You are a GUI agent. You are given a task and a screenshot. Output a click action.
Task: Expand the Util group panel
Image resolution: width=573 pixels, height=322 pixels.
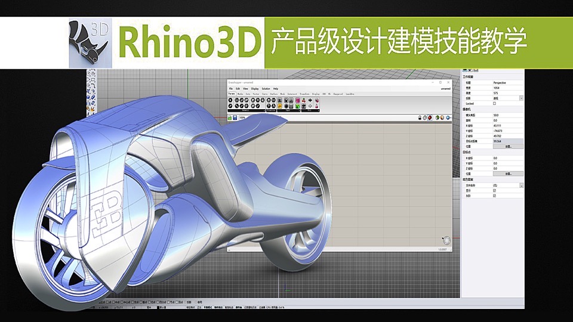pyautogui.click(x=310, y=110)
